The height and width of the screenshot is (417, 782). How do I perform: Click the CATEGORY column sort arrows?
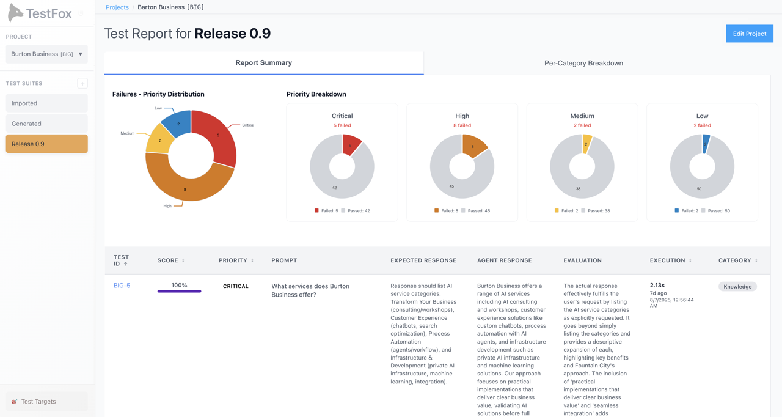click(755, 260)
